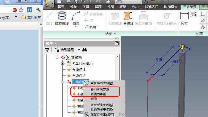Open the 模型 ribbon tab
This screenshot has width=208, height=117.
coord(61,7)
